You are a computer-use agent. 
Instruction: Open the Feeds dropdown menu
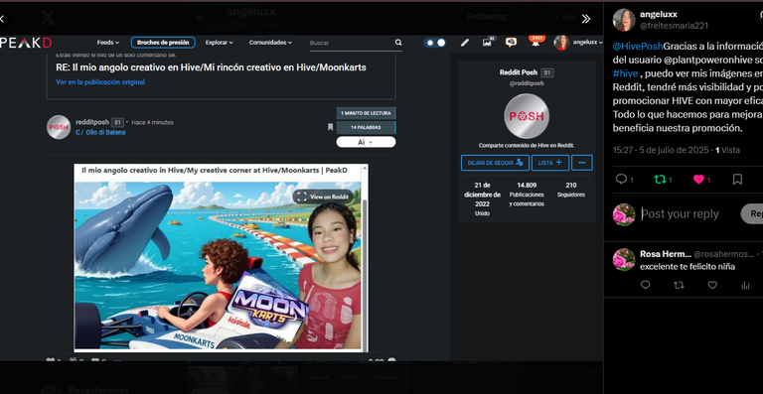click(107, 43)
